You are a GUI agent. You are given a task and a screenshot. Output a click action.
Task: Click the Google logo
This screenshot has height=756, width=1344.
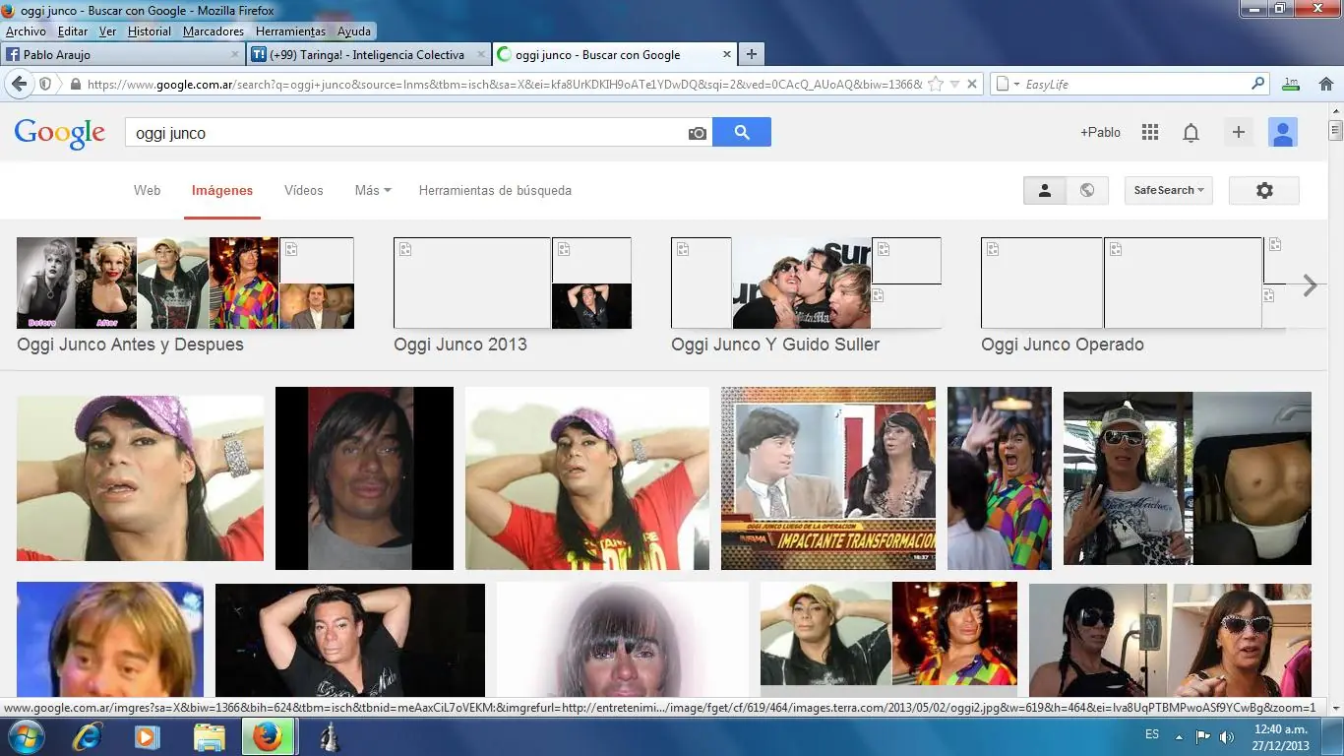[x=60, y=133]
